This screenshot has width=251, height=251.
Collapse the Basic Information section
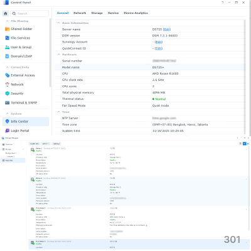pos(59,23)
